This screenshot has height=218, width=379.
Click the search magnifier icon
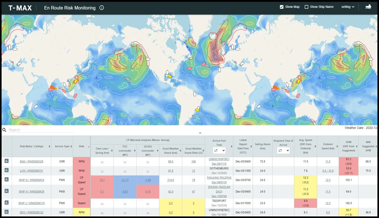point(4,130)
